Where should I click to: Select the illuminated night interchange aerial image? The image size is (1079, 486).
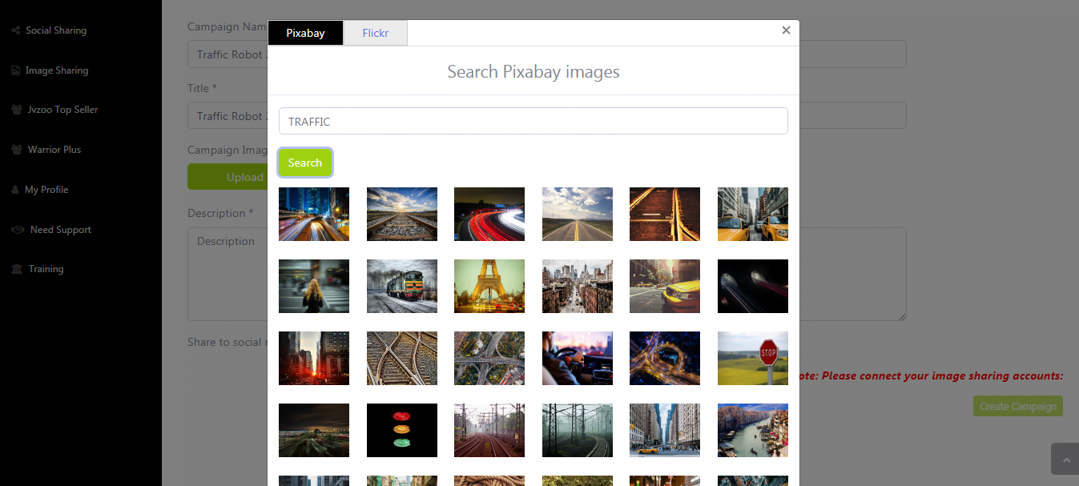click(665, 358)
